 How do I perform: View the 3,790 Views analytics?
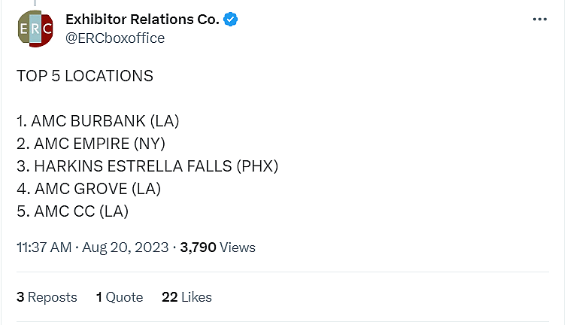[x=218, y=247]
